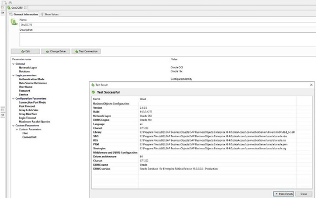Viewport: 316px width, 198px height.
Task: Click the Library path ending dbd_oci.dll
Action: [217, 132]
